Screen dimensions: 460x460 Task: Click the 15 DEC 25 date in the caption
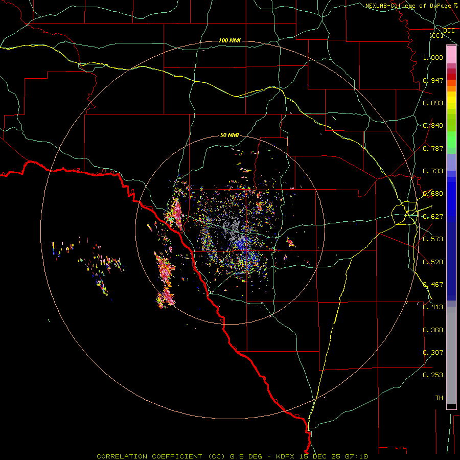[x=320, y=456]
